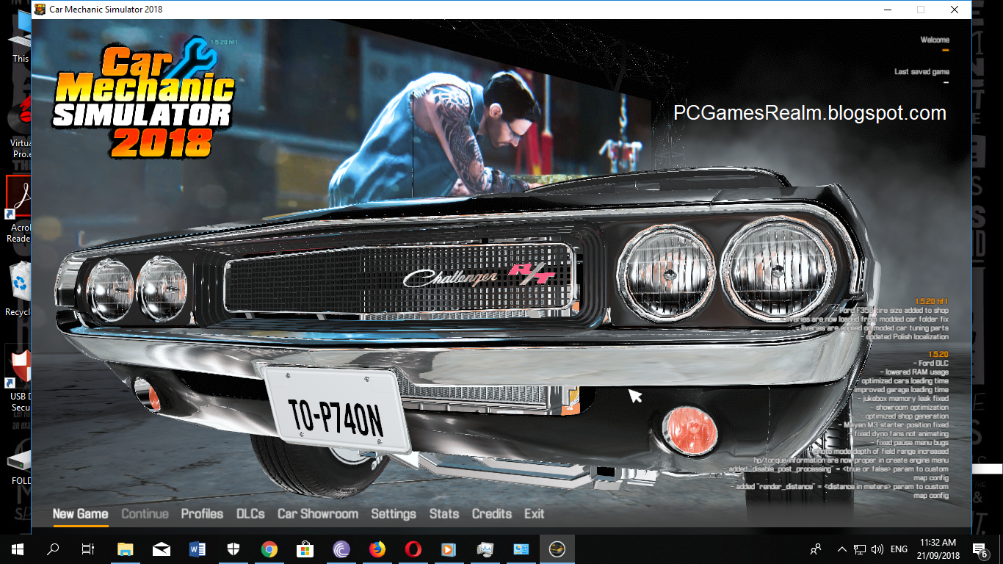Choose Exit in the game menu
Screen dimensions: 1003x564
tap(535, 514)
